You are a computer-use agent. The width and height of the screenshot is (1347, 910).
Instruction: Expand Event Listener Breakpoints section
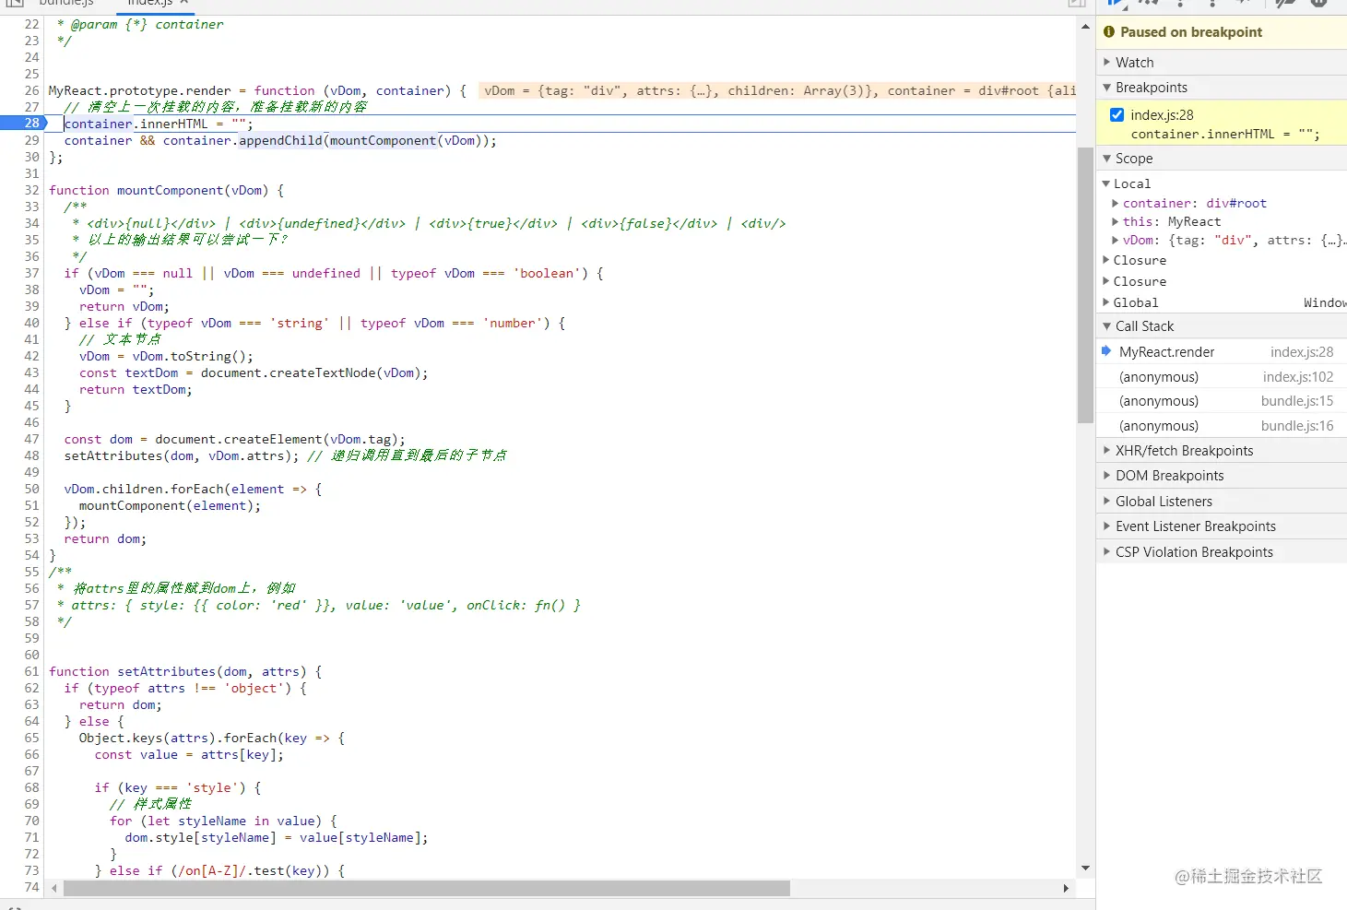tap(1107, 526)
